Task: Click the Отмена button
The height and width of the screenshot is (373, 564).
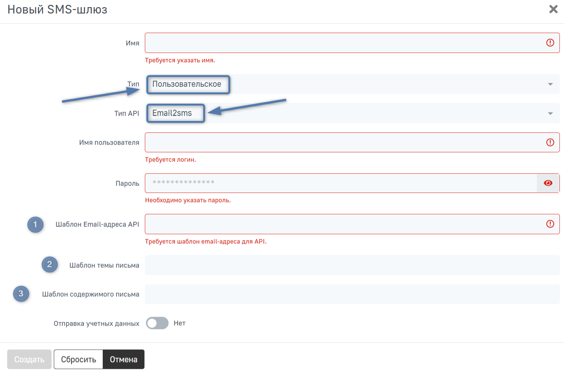Action: [x=123, y=359]
